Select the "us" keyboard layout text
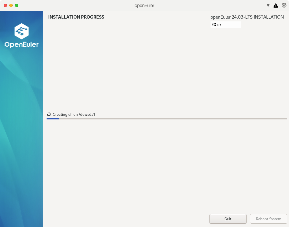Screen dimensions: 289x227 pos(219,25)
